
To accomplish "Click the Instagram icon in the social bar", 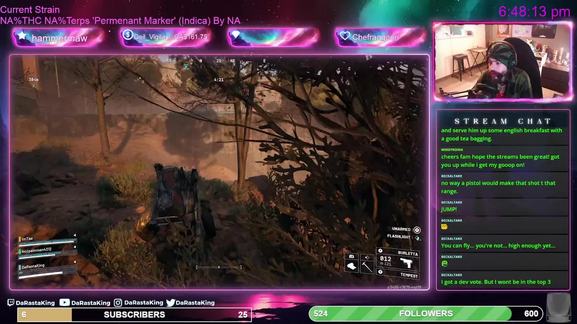I will (x=118, y=303).
